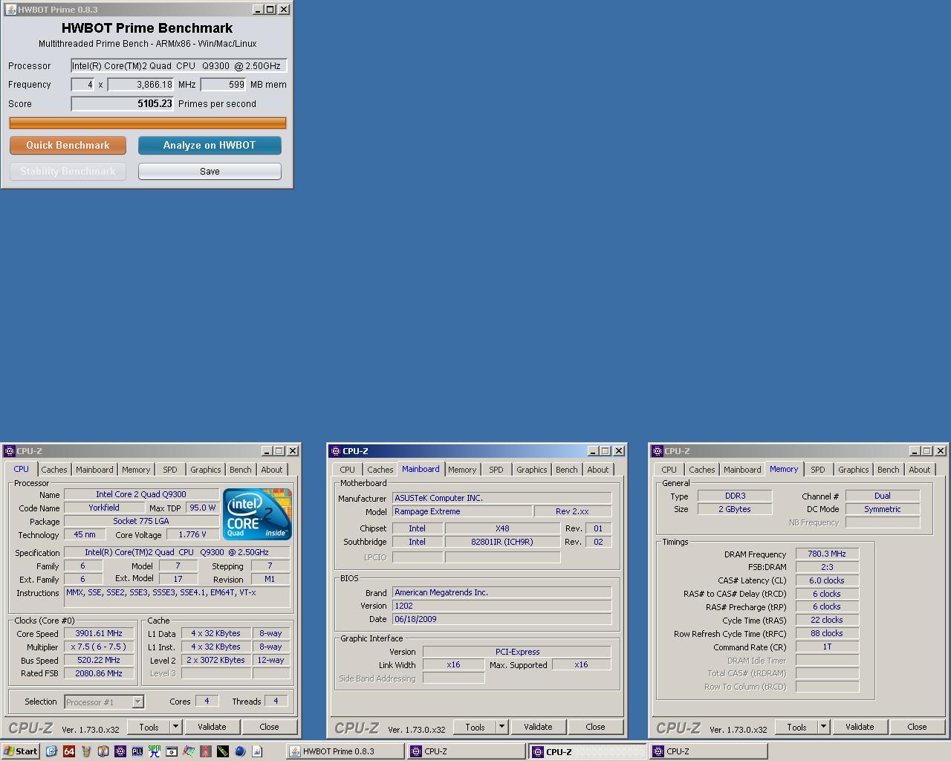Image resolution: width=951 pixels, height=761 pixels.
Task: Expand Tools dropdown arrow in Memory window
Action: [x=824, y=727]
